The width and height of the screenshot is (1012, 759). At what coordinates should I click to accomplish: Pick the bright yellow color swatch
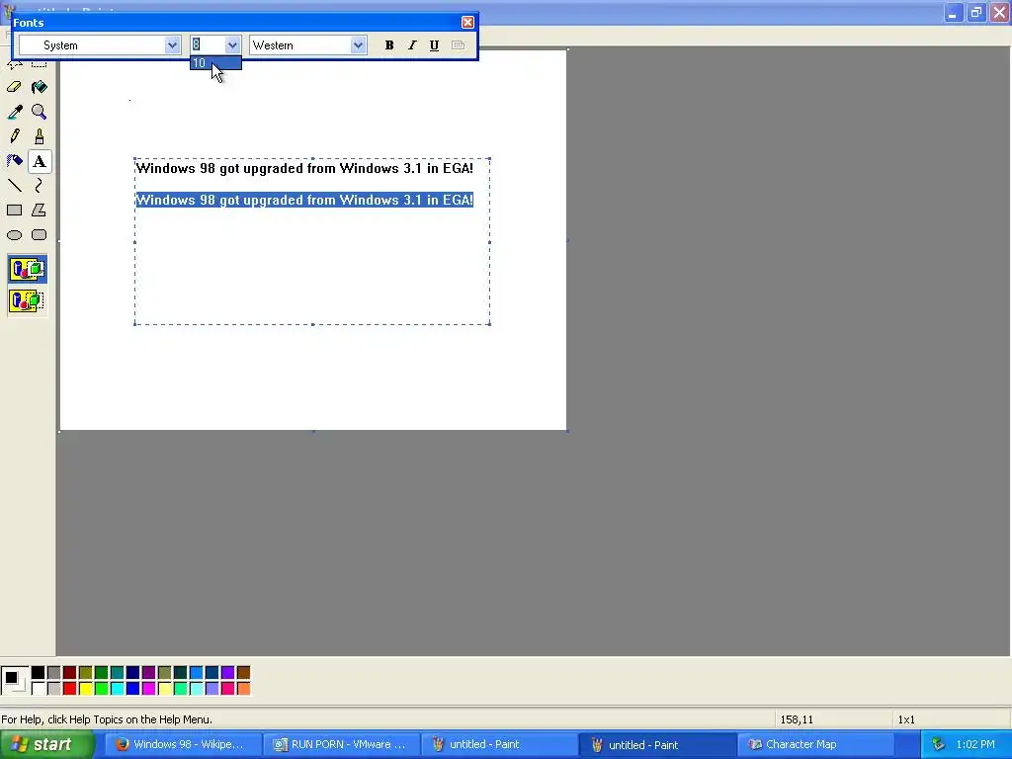click(x=85, y=689)
